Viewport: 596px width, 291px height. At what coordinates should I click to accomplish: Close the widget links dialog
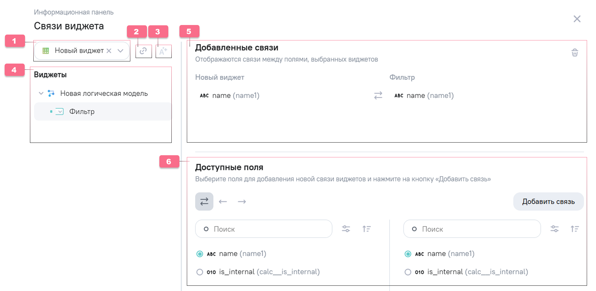coord(577,19)
